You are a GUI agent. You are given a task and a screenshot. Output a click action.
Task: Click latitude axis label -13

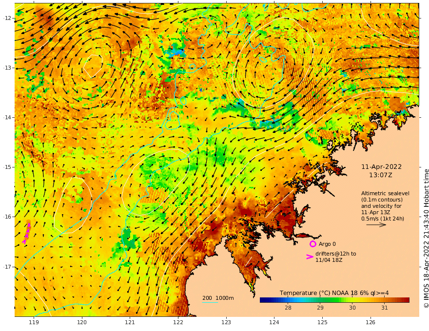click(7, 68)
